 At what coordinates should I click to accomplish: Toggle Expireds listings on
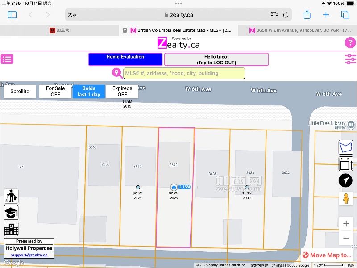pyautogui.click(x=122, y=92)
